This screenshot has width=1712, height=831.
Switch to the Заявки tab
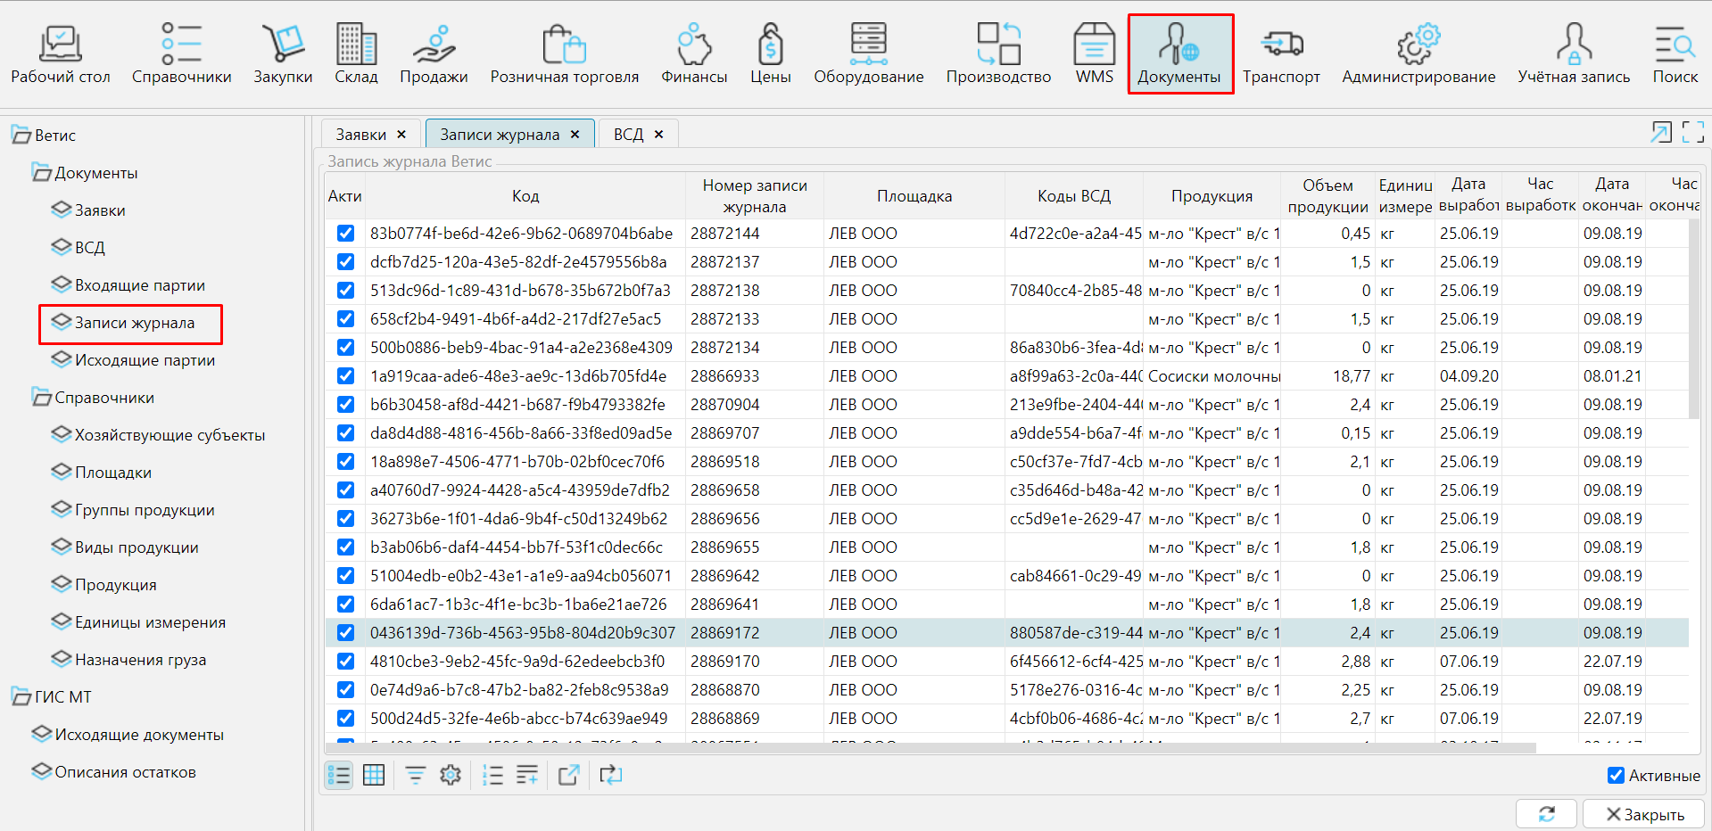click(360, 135)
